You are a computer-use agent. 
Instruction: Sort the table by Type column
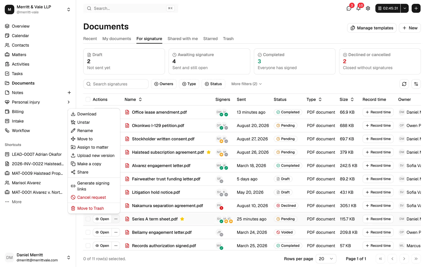pos(314,99)
